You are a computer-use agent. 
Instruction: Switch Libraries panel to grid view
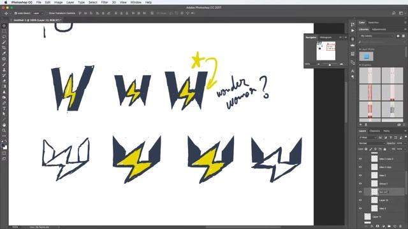398,36
